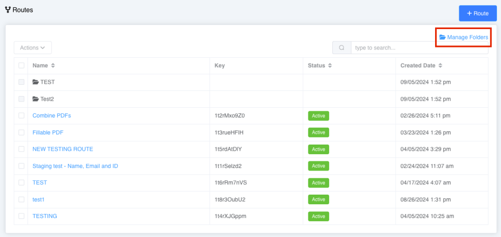Open the test1 route link
This screenshot has width=501, height=237.
(x=38, y=199)
